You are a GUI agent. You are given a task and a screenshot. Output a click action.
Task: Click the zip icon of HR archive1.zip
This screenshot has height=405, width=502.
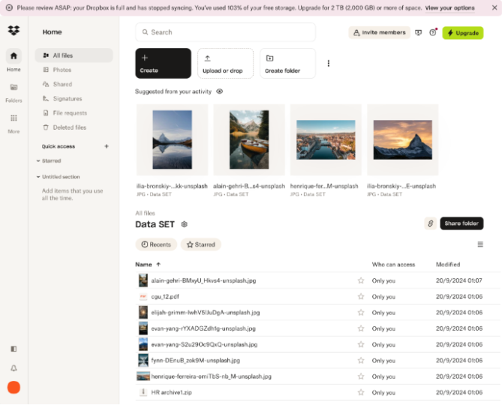click(x=143, y=392)
